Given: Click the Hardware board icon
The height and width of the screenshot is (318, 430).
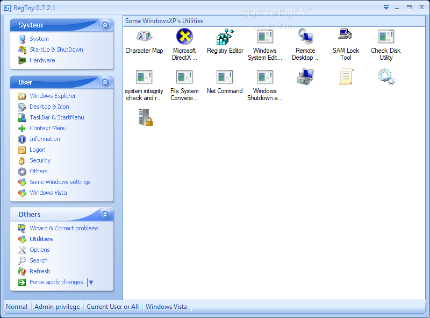Looking at the screenshot, I should pos(22,60).
